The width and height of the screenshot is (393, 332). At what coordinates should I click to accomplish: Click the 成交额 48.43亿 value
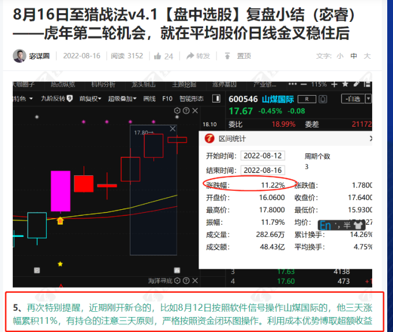point(272,247)
